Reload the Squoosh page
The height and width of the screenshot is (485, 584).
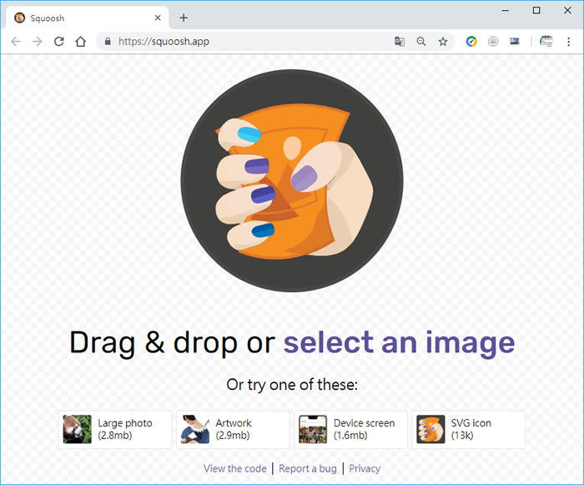[59, 42]
